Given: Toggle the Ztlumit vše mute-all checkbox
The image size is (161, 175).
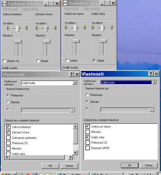Looking at the screenshot, I should (x=4, y=61).
